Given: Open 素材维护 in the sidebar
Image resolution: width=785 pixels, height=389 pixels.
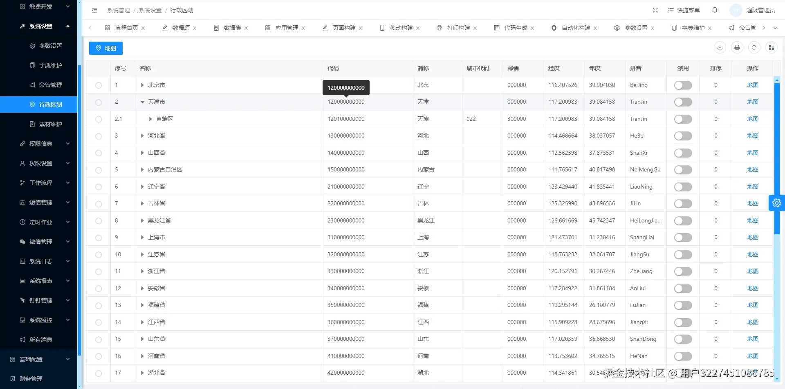Looking at the screenshot, I should click(39, 124).
